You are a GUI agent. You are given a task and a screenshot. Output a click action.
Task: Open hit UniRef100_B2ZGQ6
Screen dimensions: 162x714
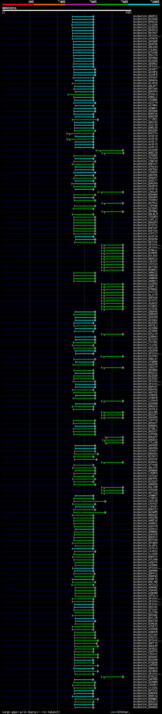145,19
